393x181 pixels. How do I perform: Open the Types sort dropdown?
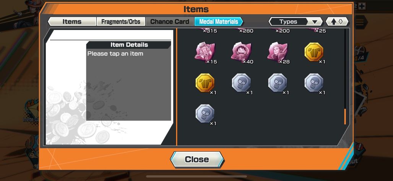(296, 22)
